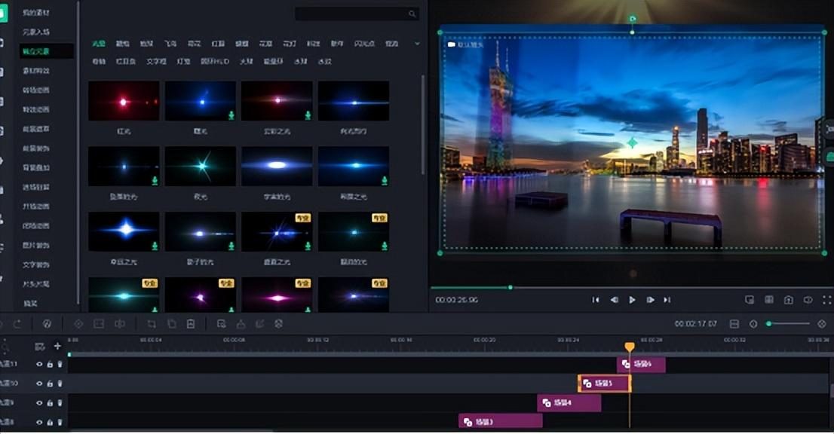Viewport: 834px width, 434px height.
Task: Lock the track containing the 场景3 clip
Action: coord(50,422)
